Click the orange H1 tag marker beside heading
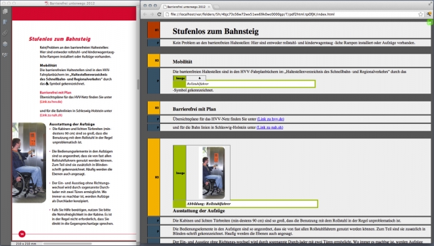Image resolution: width=434 pixels, height=246 pixels. 154,30
